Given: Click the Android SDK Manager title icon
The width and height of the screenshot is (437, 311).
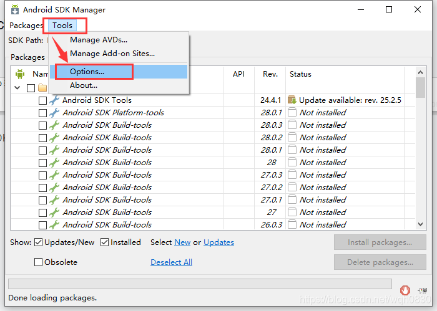Looking at the screenshot, I should tap(15, 9).
